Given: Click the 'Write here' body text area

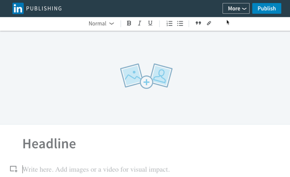Looking at the screenshot, I should 96,169.
